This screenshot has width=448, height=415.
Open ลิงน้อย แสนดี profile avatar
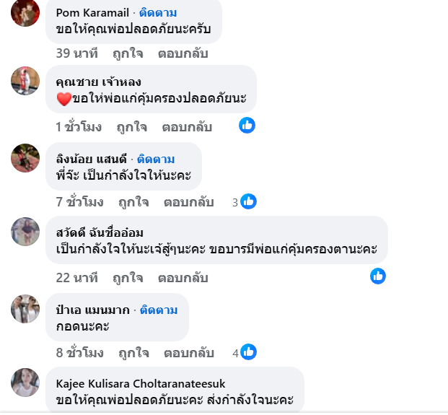coord(25,157)
